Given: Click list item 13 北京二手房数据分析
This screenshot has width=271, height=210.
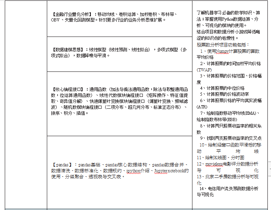Looking at the screenshot, I should [229, 176].
